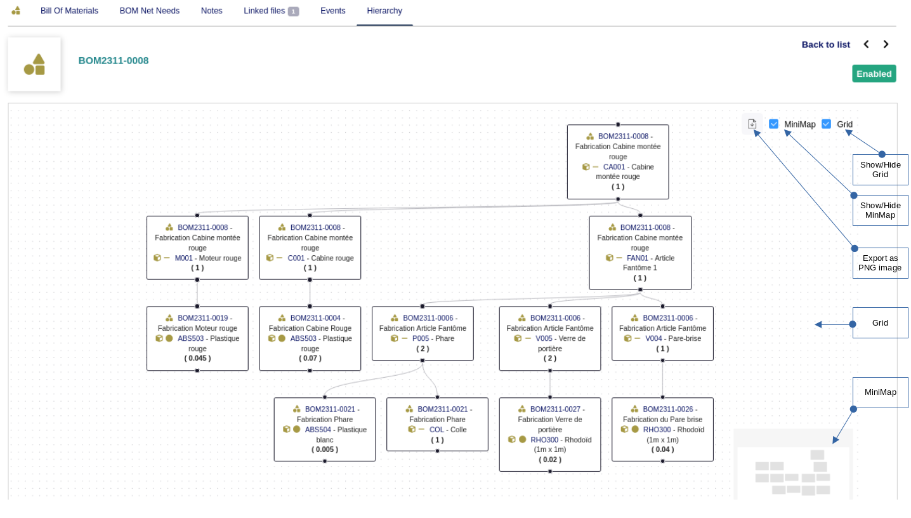Click the BOM icon left of the tabs
Image resolution: width=911 pixels, height=518 pixels.
click(x=16, y=11)
